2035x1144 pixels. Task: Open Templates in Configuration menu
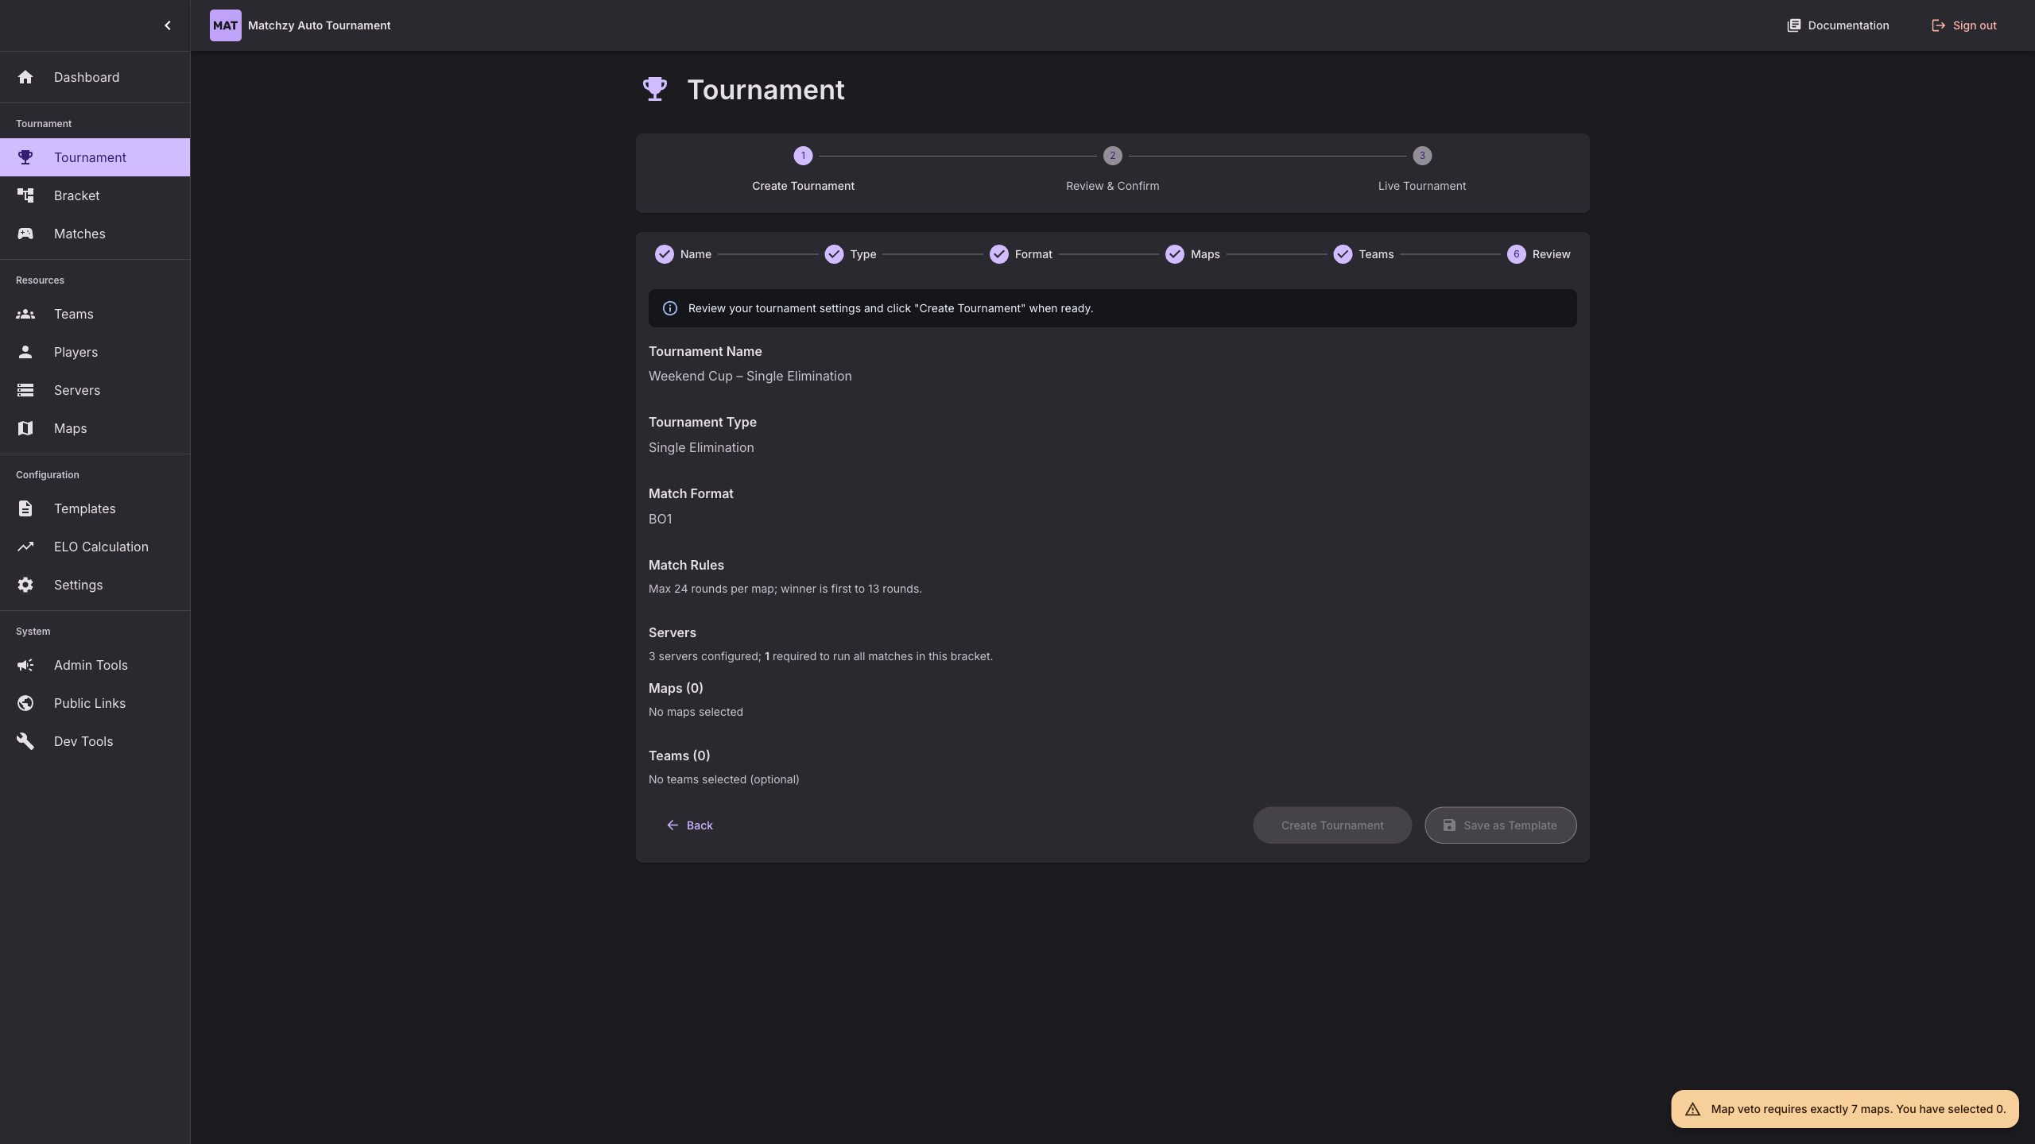pyautogui.click(x=84, y=508)
